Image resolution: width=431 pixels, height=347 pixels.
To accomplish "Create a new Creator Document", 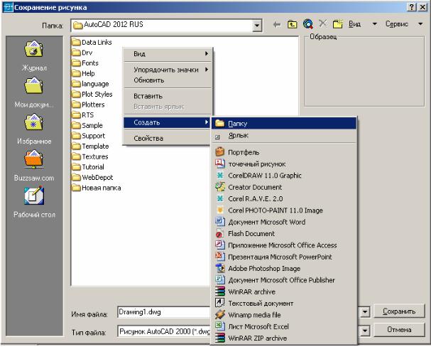I will (284, 187).
